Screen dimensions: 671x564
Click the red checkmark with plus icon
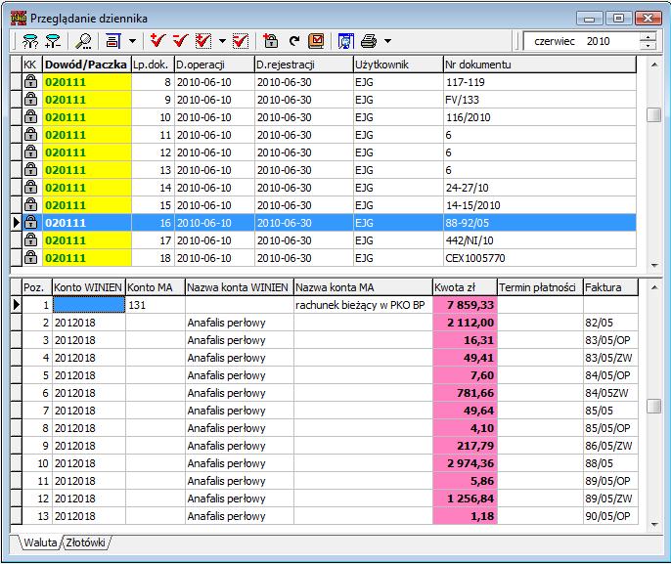click(x=157, y=41)
